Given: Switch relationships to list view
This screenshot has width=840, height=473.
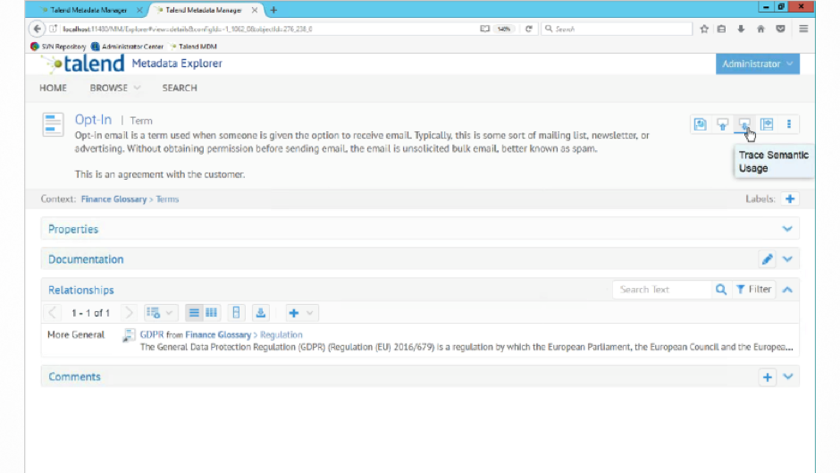Looking at the screenshot, I should coord(194,313).
